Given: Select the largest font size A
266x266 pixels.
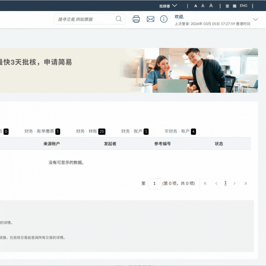Looking at the screenshot, I should click(x=211, y=6).
